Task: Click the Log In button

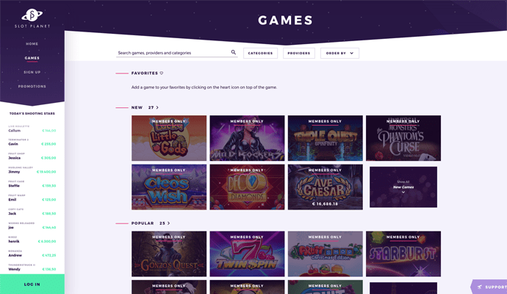Action: 32,284
